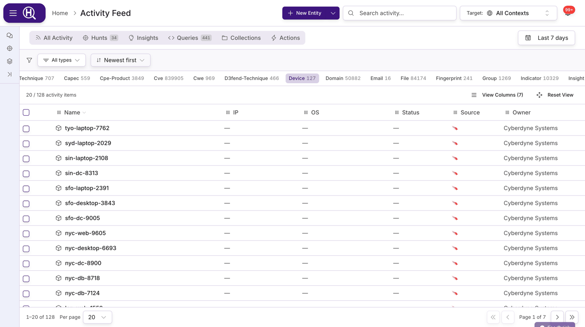Open the Last 7 days date range
The height and width of the screenshot is (327, 585).
546,38
